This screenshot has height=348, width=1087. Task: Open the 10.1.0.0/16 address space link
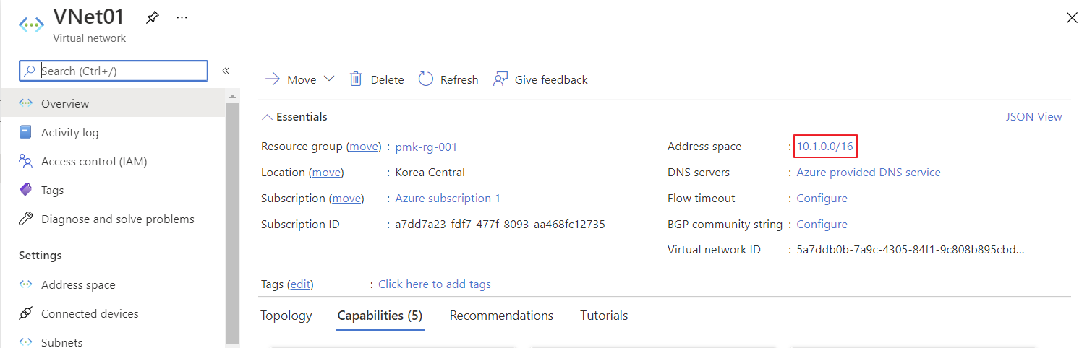(825, 147)
